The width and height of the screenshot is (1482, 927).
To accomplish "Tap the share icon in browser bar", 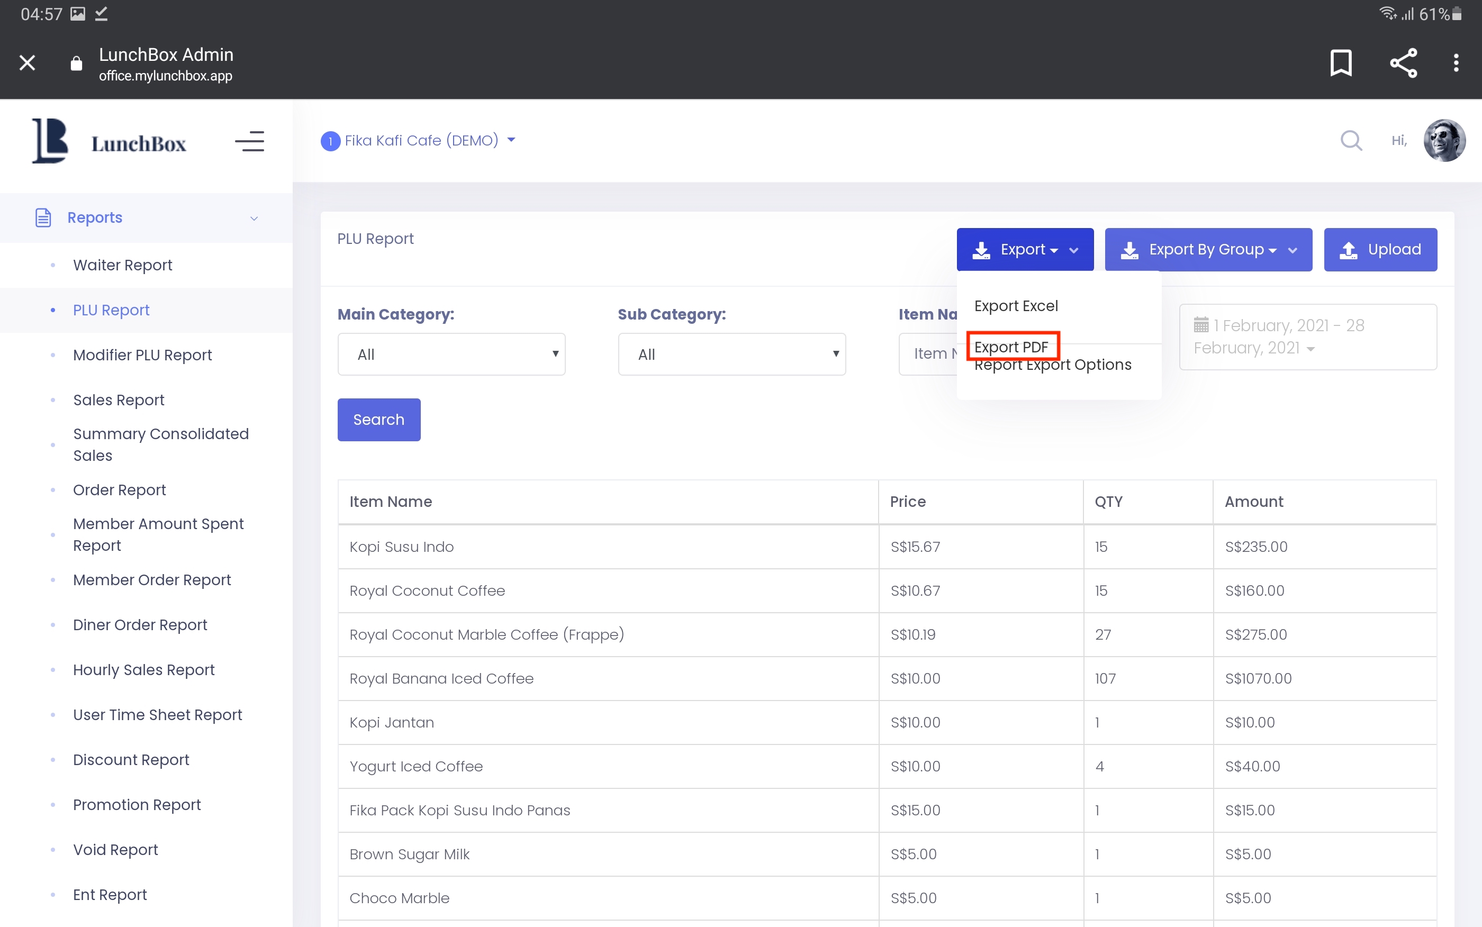I will pos(1403,63).
